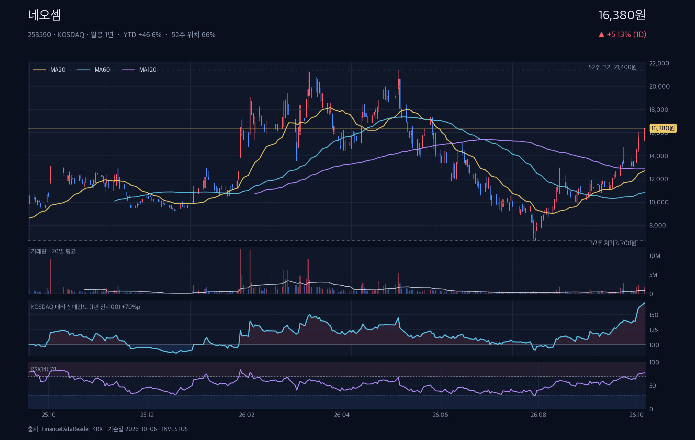Click the 150 relative strength axis label

tap(654, 315)
